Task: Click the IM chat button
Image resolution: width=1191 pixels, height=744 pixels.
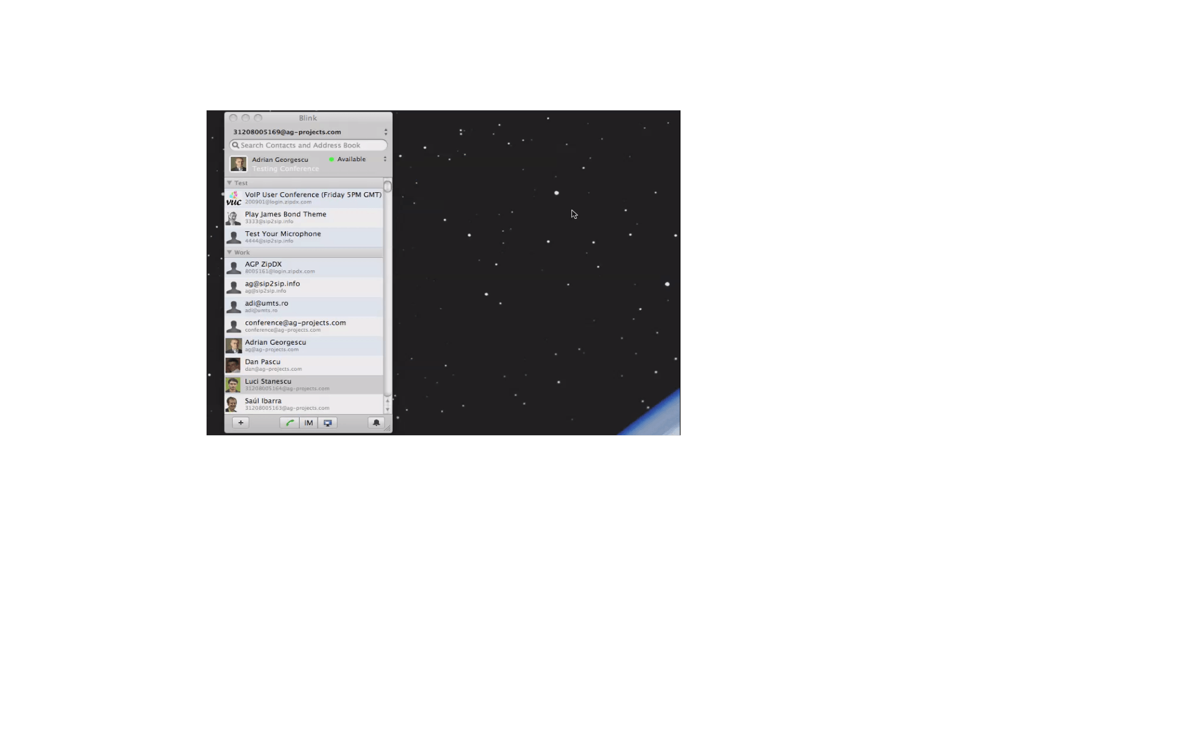Action: [308, 423]
